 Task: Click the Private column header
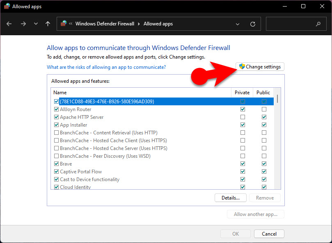[x=242, y=93]
